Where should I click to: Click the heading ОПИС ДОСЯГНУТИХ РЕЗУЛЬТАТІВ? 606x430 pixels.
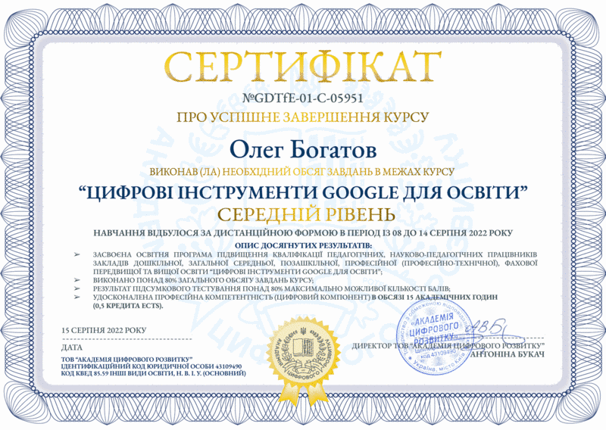[x=304, y=245]
